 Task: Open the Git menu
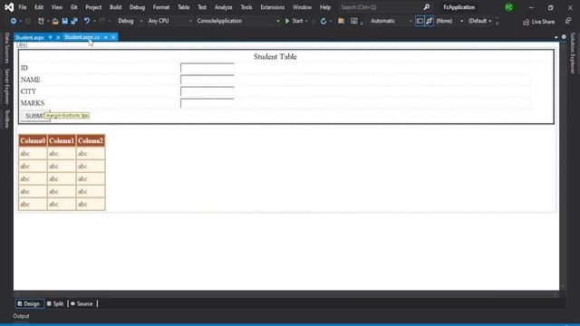coord(74,7)
